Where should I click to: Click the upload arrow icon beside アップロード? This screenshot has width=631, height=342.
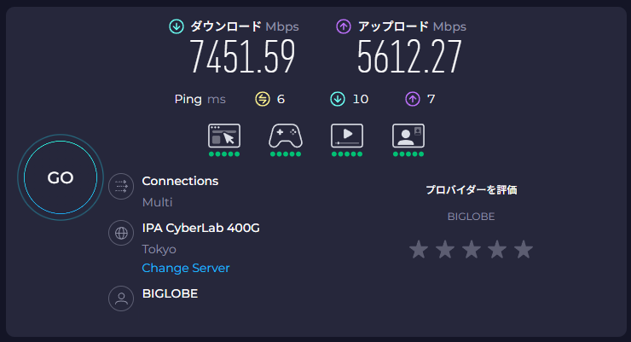pos(344,27)
